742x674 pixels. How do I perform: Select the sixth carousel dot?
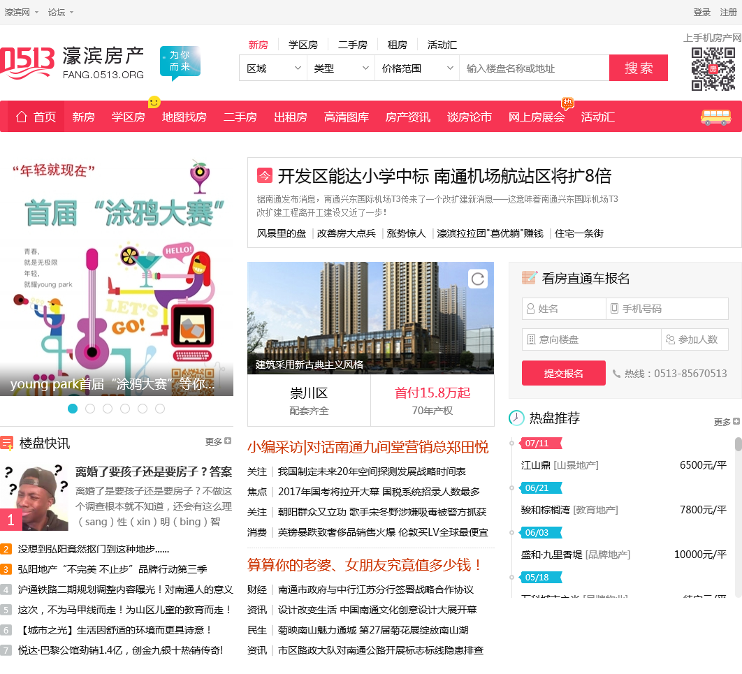160,409
